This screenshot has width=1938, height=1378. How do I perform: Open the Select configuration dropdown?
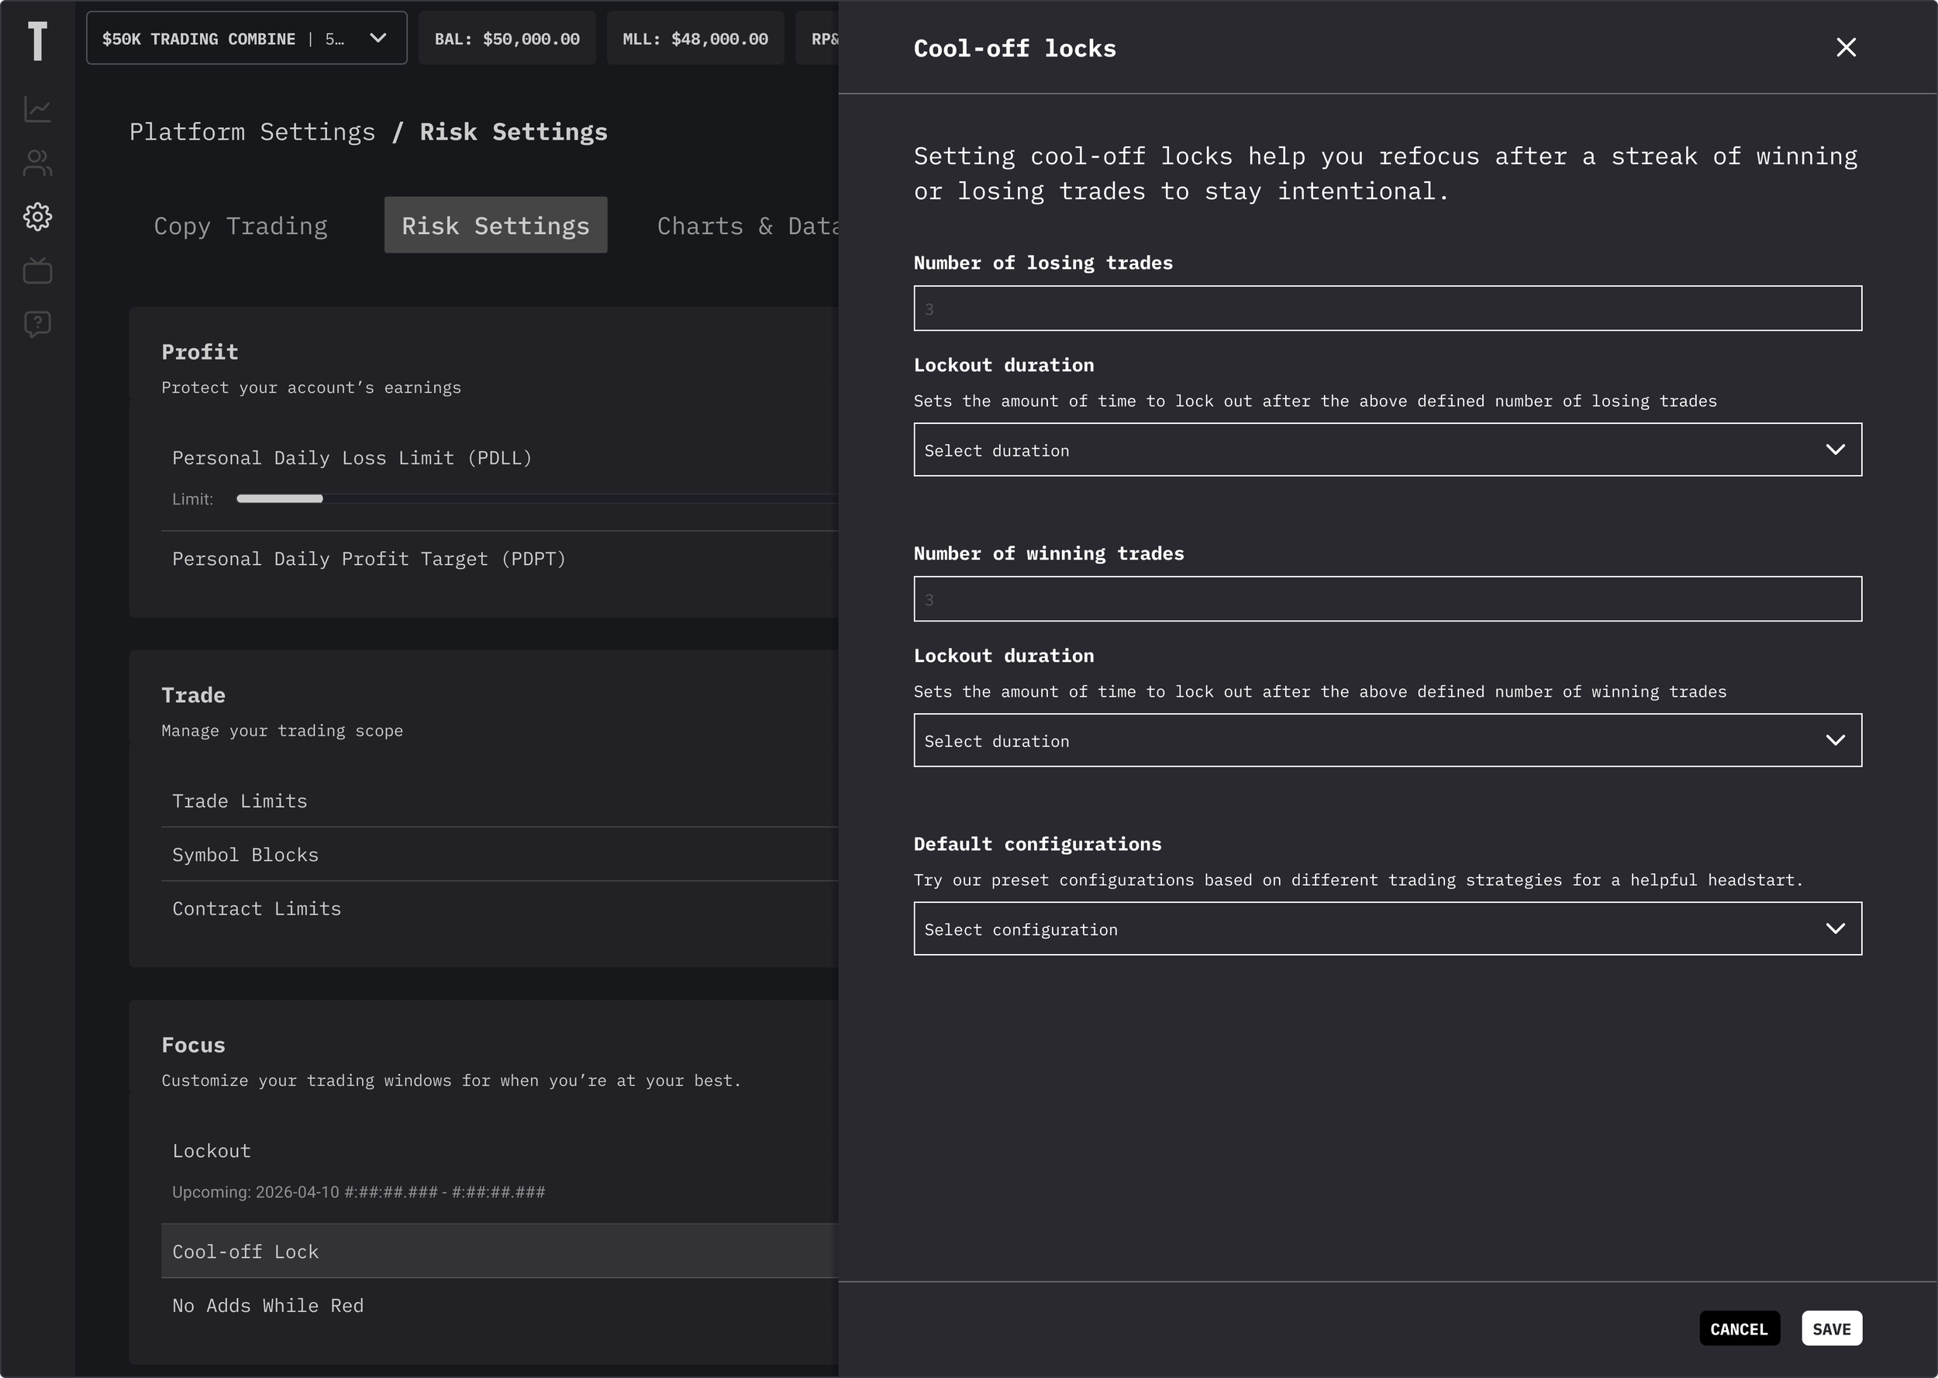click(1388, 928)
